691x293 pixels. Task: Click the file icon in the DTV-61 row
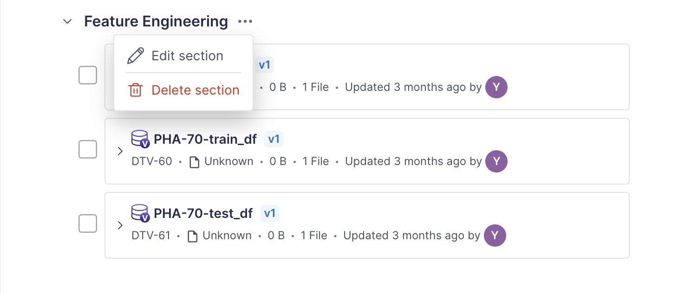(x=193, y=236)
